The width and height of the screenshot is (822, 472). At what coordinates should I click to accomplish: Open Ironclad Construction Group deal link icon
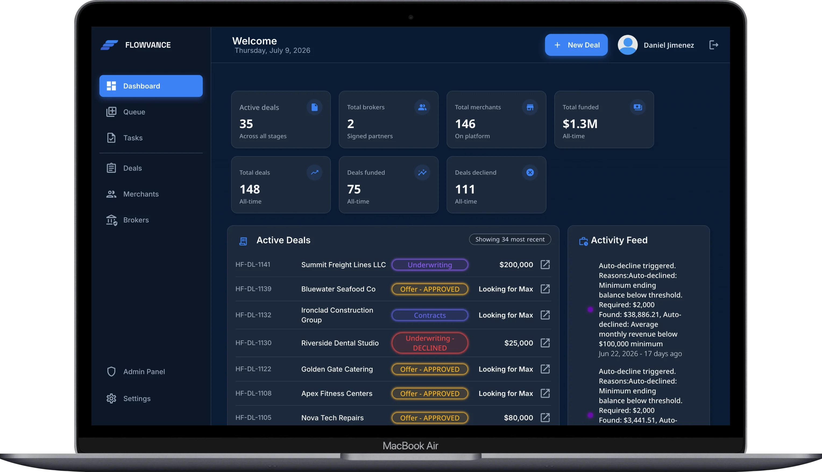tap(545, 315)
